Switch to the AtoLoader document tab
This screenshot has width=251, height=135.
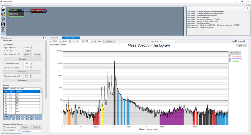[54, 38]
